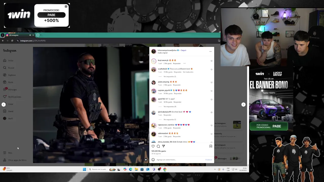The width and height of the screenshot is (324, 182).
Task: Reload the page in the browser
Action: (x=12, y=41)
